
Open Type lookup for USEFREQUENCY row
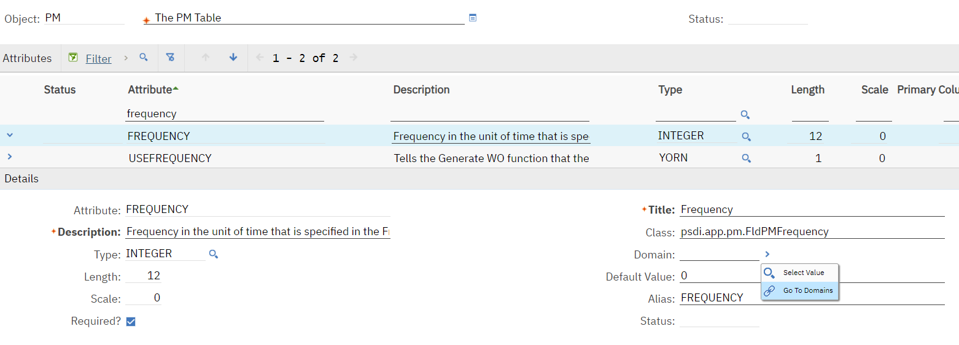[747, 158]
